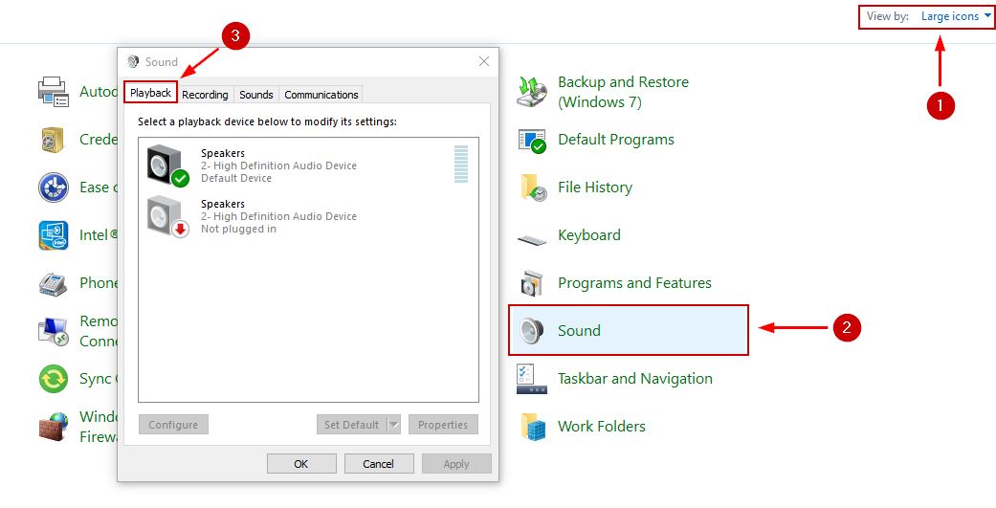This screenshot has width=996, height=508.
Task: Open the Credential Manager safe icon
Action: click(x=54, y=140)
